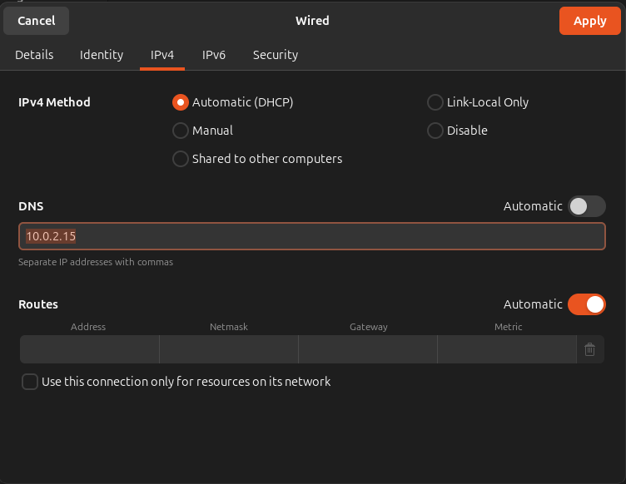
Task: Click the route Netmask field
Action: (229, 350)
